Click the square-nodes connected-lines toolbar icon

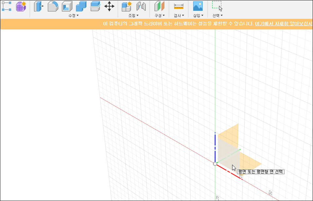click(7, 6)
